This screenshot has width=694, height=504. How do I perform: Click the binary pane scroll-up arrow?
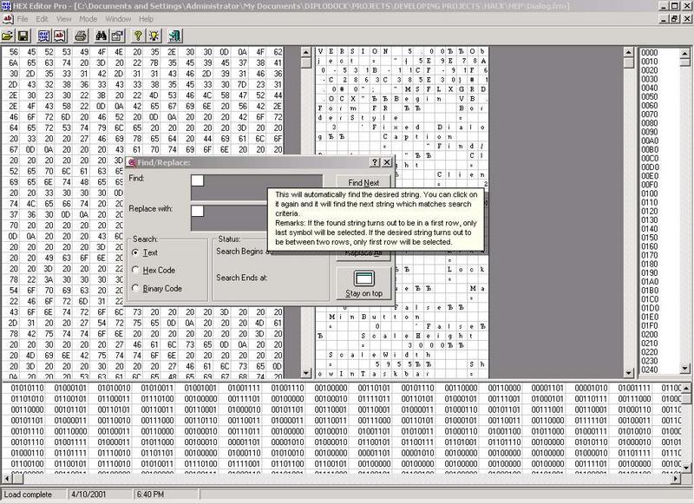click(x=686, y=388)
